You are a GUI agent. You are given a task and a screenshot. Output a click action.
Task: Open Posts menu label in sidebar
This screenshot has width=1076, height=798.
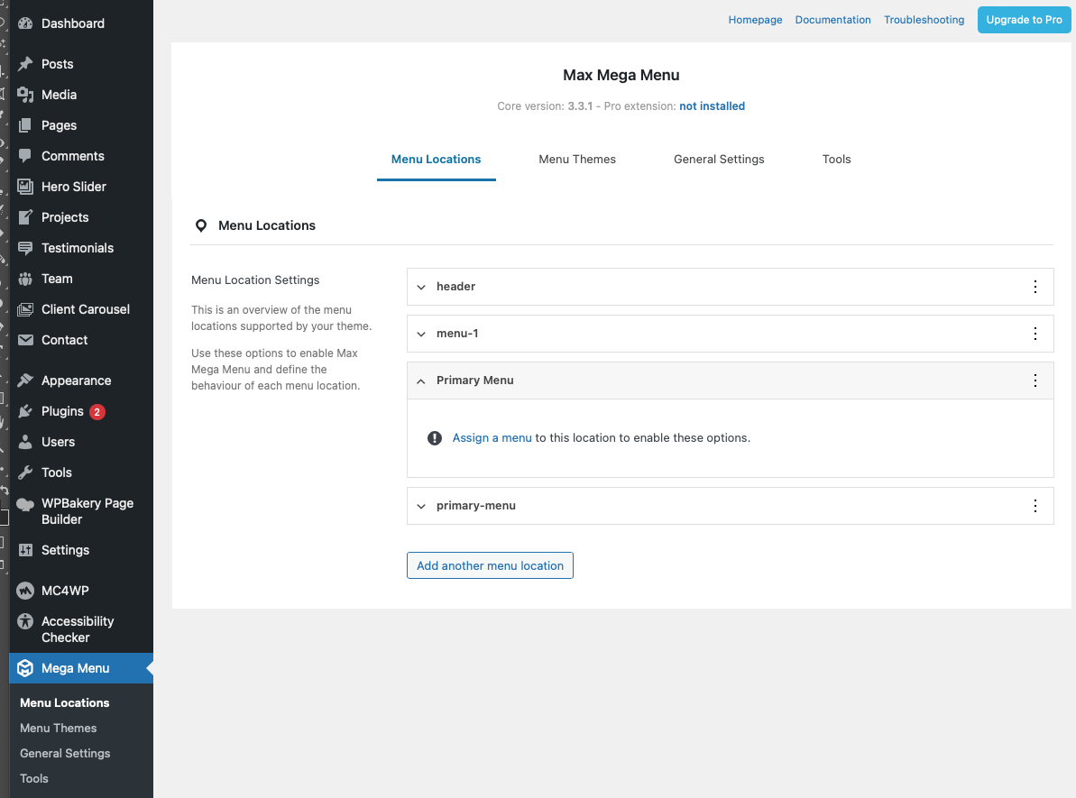pyautogui.click(x=58, y=64)
